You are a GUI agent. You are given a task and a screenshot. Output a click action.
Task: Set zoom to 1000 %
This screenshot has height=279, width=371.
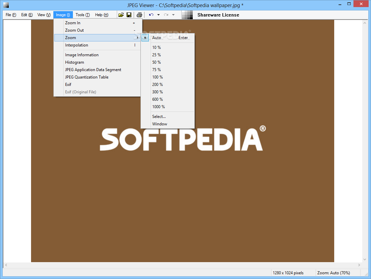167,107
